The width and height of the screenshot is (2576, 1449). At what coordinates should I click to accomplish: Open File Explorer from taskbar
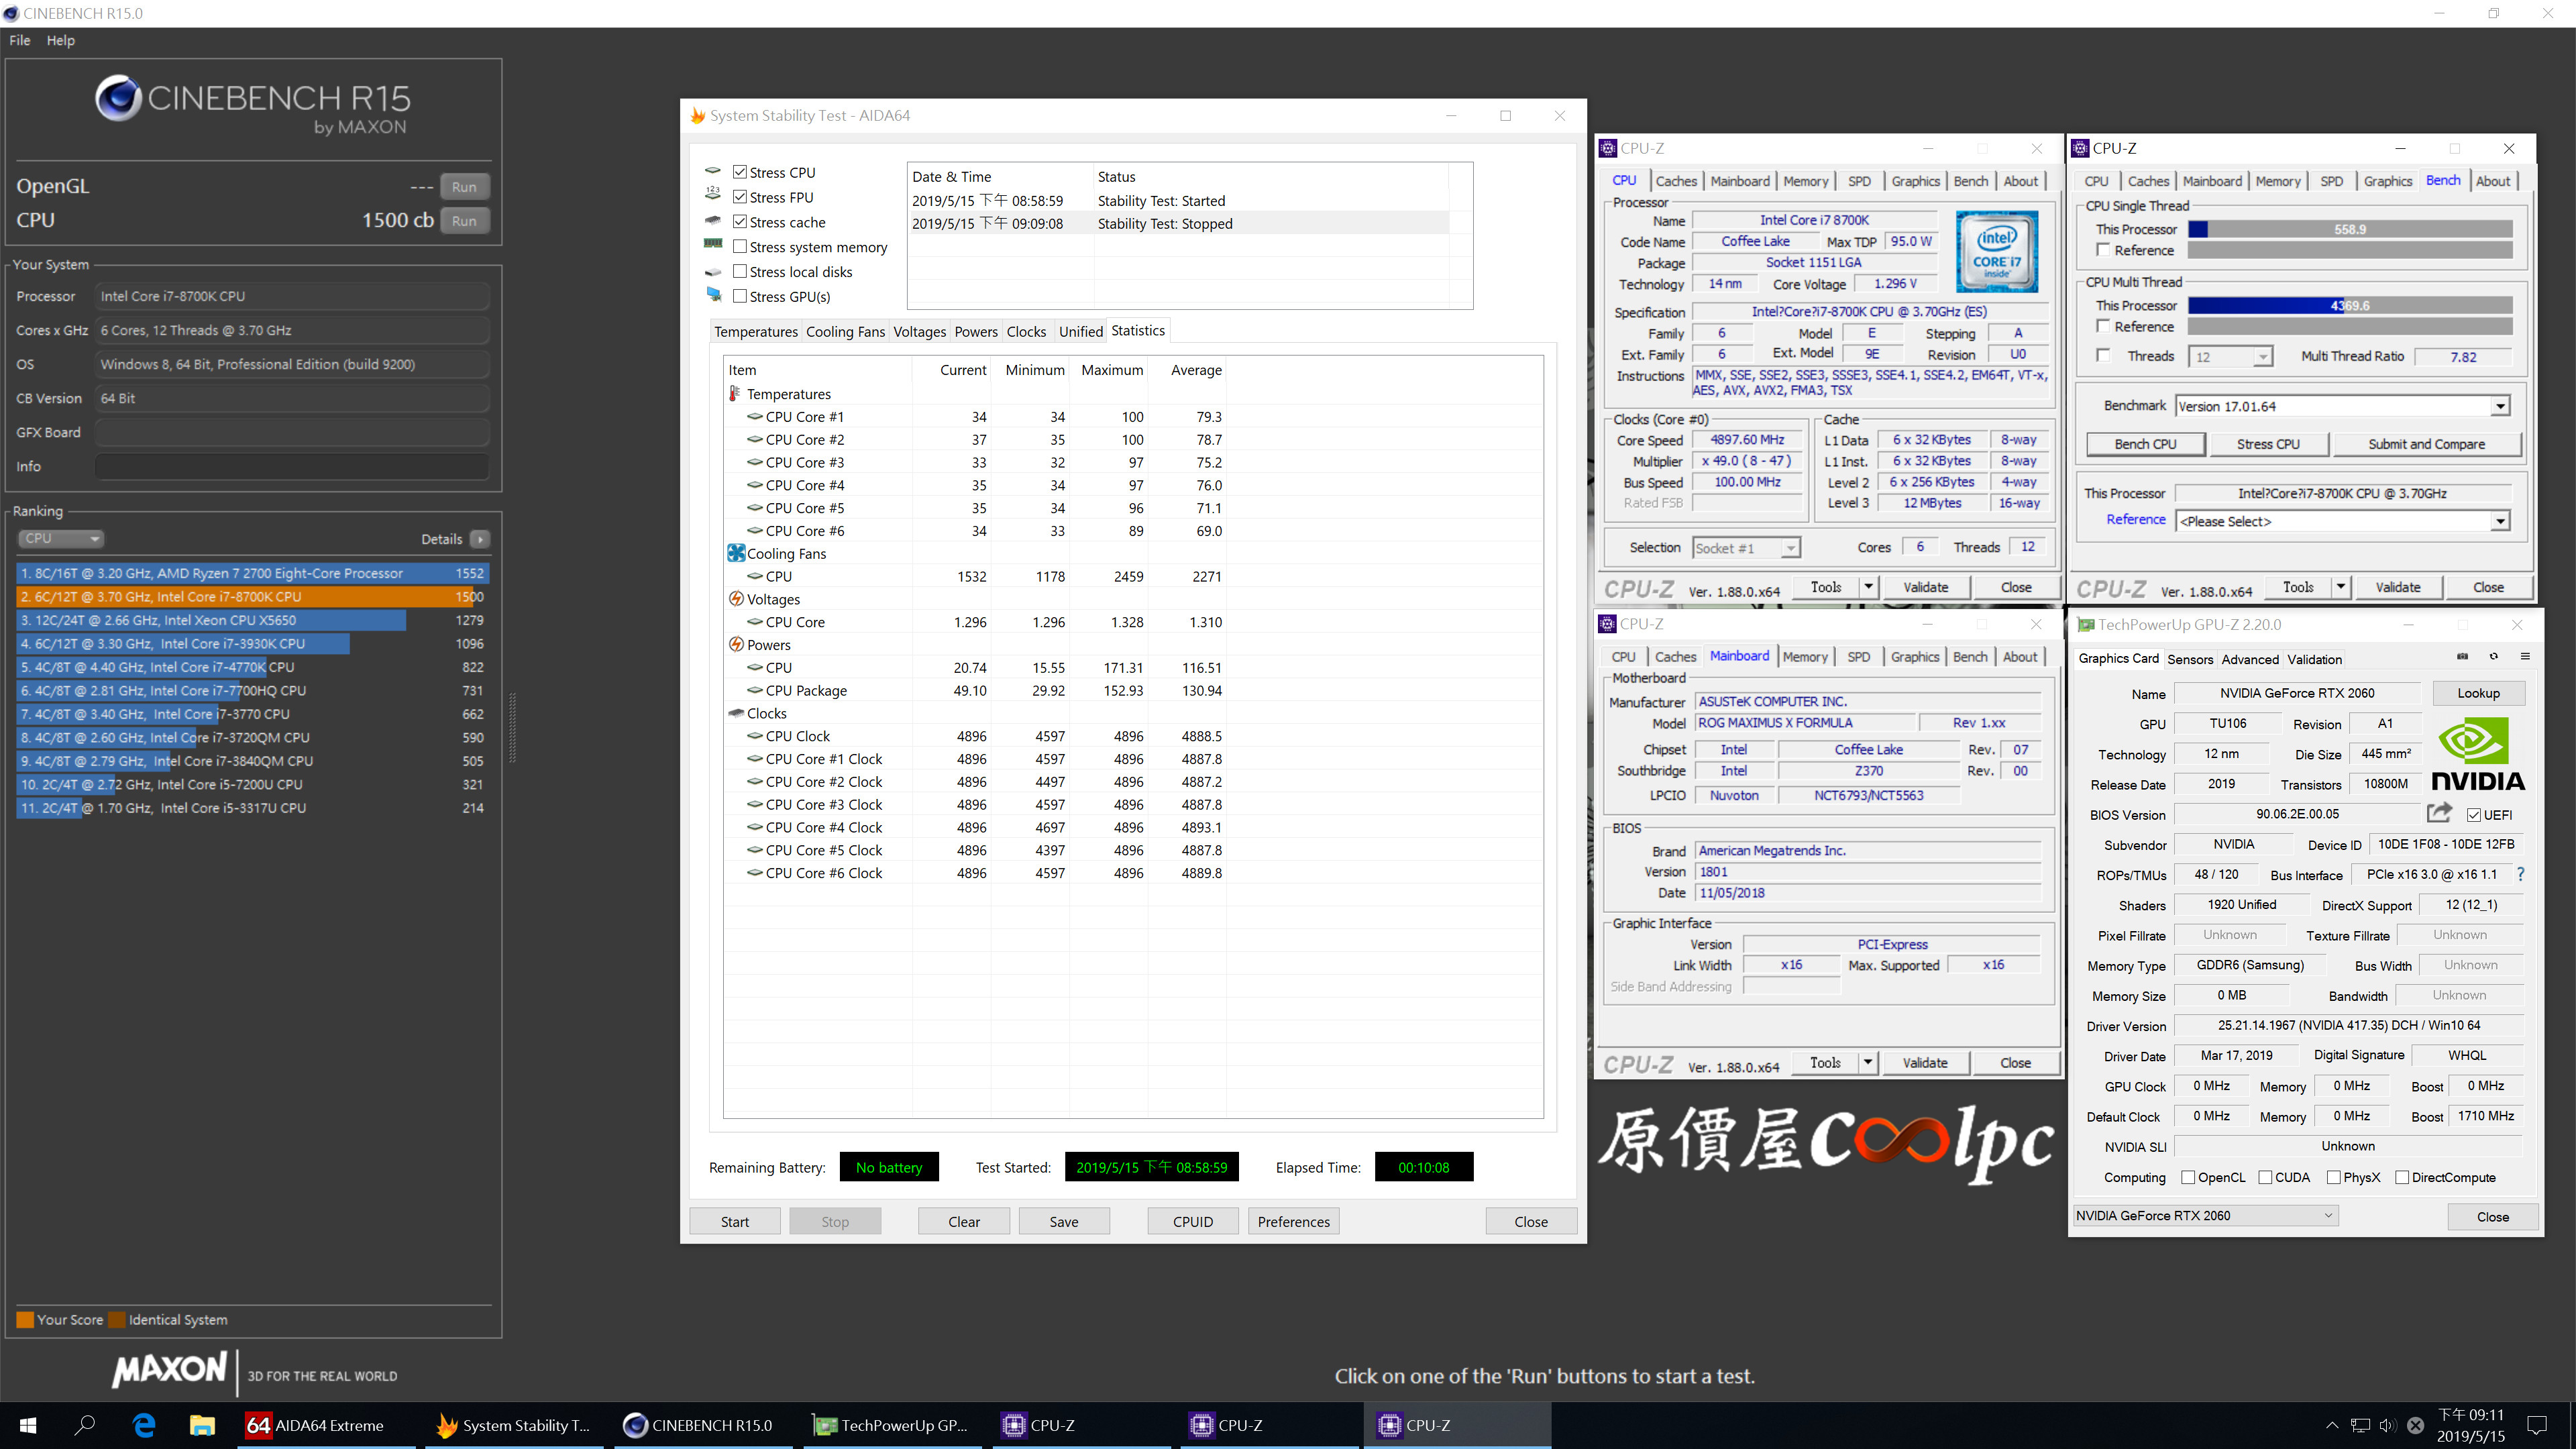[202, 1425]
